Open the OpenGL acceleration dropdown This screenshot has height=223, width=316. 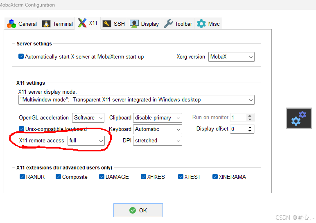[88, 118]
